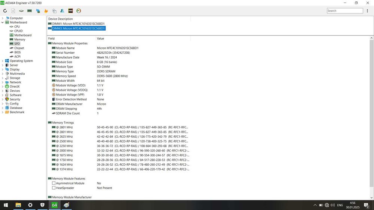This screenshot has width=374, height=210.
Task: Launch the flame System Stability Test icon
Action: tap(46, 11)
